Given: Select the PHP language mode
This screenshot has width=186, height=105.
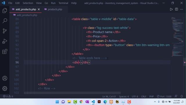Looking at the screenshot, I should 151,97.
